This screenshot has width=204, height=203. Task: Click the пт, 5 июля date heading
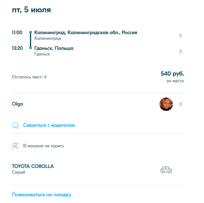click(31, 10)
